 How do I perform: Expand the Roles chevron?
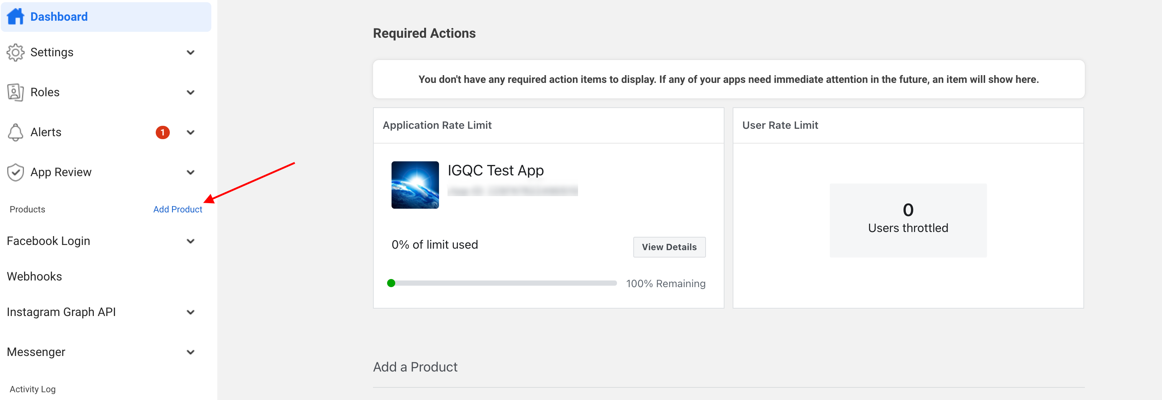coord(191,92)
